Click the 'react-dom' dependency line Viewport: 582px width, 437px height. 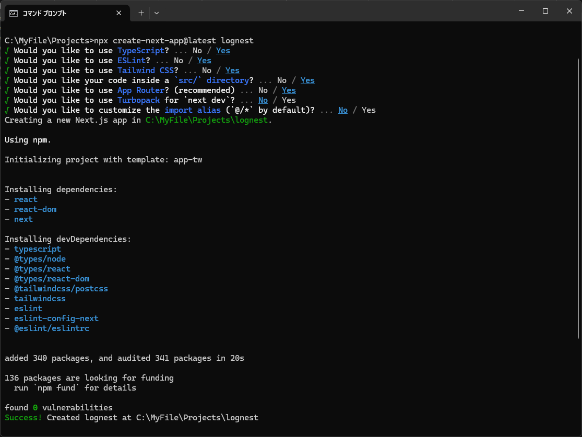tap(30, 209)
